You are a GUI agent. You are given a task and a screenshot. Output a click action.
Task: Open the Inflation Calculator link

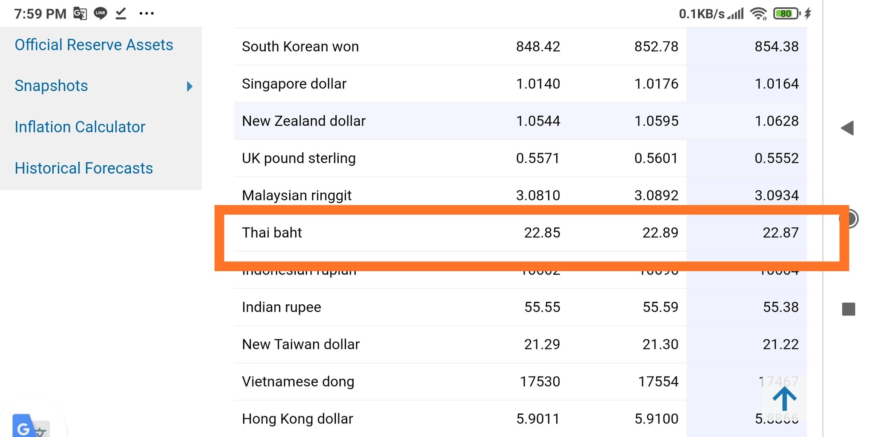pyautogui.click(x=80, y=127)
